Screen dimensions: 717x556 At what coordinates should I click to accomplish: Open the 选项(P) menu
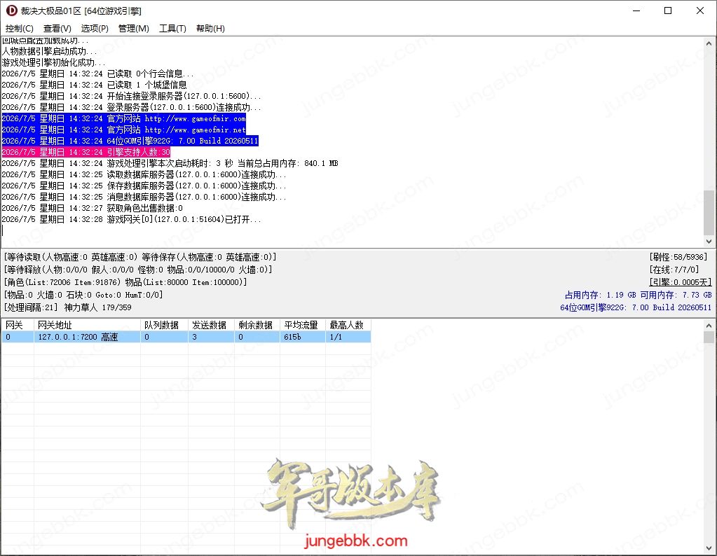pyautogui.click(x=95, y=28)
